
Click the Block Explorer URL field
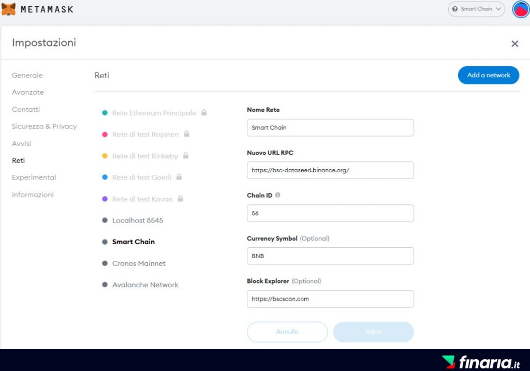(x=330, y=299)
